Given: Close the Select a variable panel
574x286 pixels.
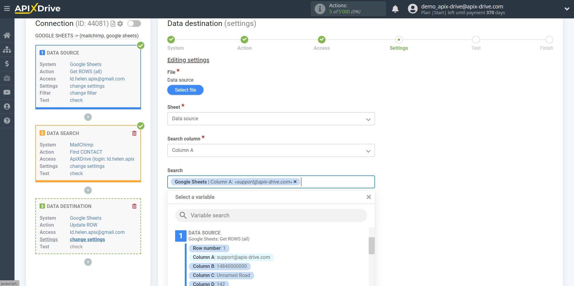Looking at the screenshot, I should (x=369, y=197).
